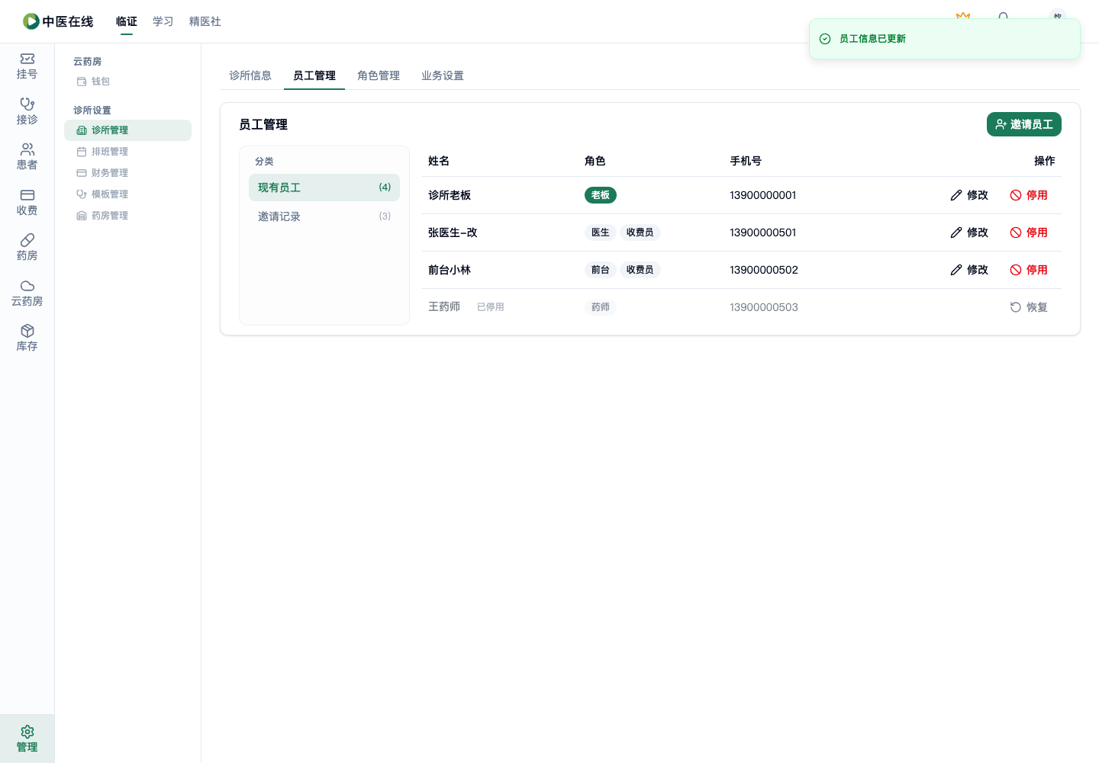This screenshot has width=1099, height=763.
Task: Click 收费员 badge for 张医生-改
Action: 640,232
